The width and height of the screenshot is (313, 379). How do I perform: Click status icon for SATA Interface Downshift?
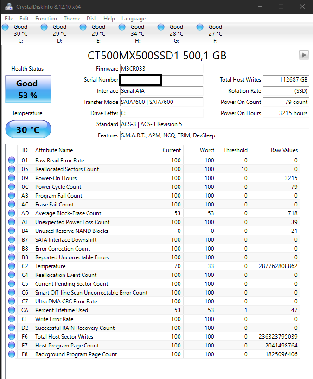[x=12, y=239]
